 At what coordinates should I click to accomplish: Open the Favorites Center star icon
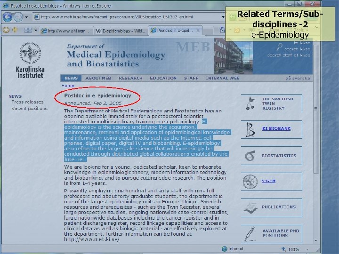[x=6, y=30]
